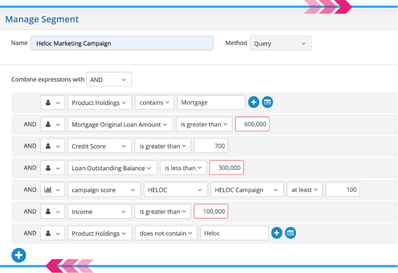Image resolution: width=398 pixels, height=273 pixels.
Task: Open Mortgage Original Loan Amount field dropdown
Action: [x=120, y=125]
